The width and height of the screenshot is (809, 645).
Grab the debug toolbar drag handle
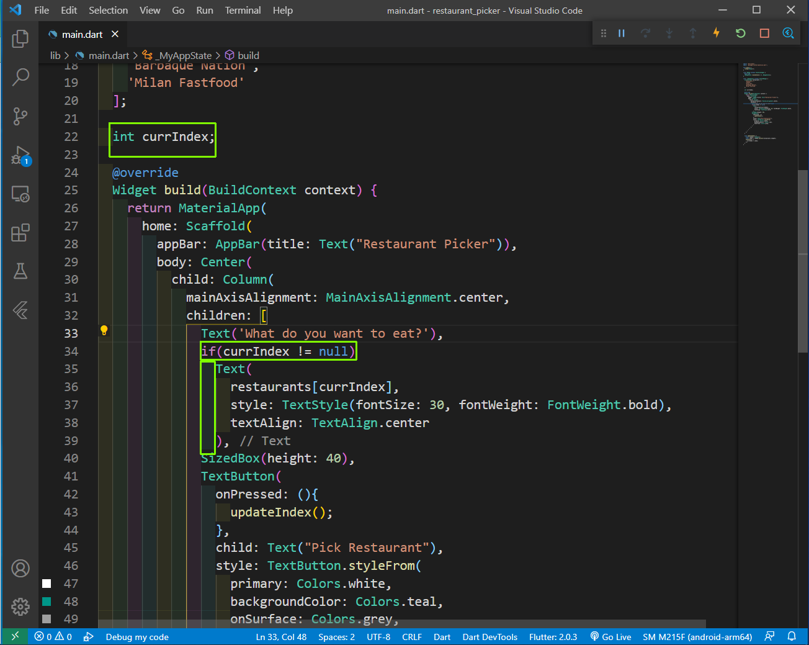pos(603,34)
